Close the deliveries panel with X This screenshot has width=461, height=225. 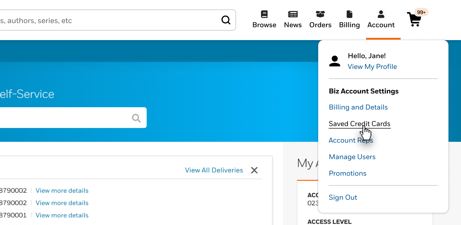click(x=254, y=170)
